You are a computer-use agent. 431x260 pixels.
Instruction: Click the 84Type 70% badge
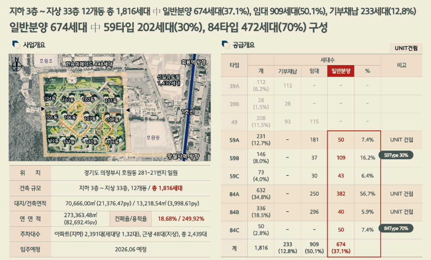click(x=396, y=228)
